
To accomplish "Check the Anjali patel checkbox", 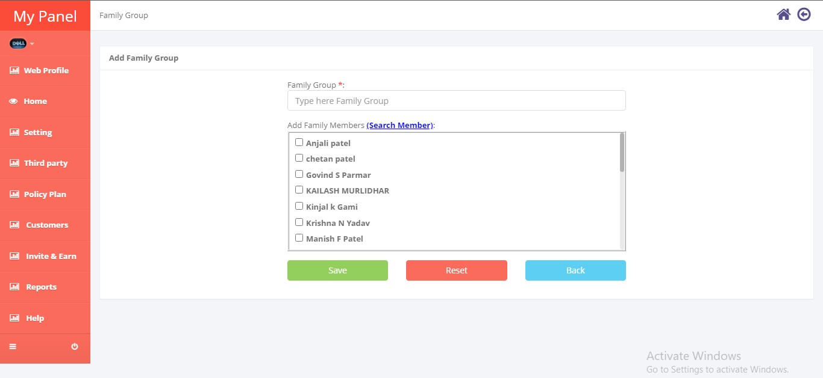I will pos(299,142).
